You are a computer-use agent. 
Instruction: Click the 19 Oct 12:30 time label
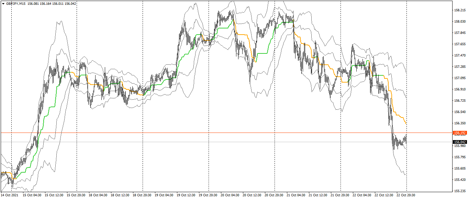(x=186, y=195)
